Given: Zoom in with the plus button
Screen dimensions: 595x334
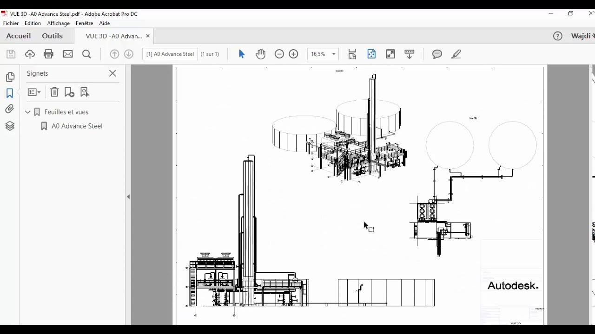Looking at the screenshot, I should (293, 54).
